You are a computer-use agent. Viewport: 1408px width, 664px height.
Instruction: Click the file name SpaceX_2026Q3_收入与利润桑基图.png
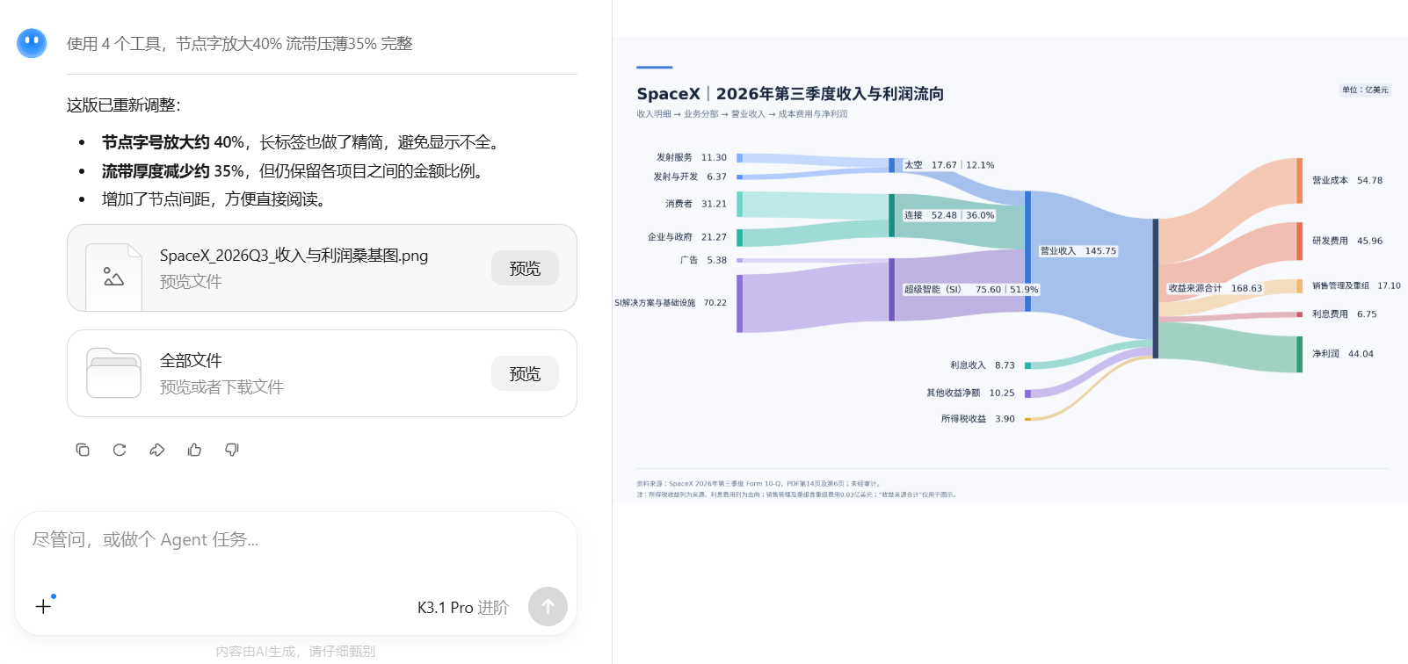pyautogui.click(x=294, y=255)
